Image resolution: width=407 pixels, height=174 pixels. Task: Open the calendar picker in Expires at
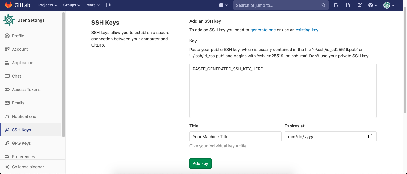(370, 136)
